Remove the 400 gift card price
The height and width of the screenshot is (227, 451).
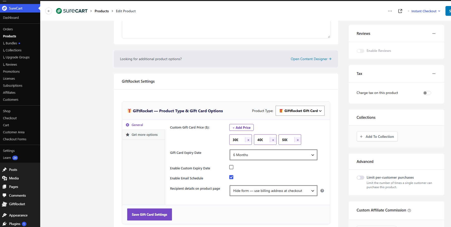pos(273,140)
